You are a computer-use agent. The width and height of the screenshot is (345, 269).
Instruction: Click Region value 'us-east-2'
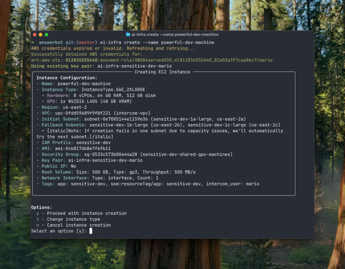pos(75,107)
